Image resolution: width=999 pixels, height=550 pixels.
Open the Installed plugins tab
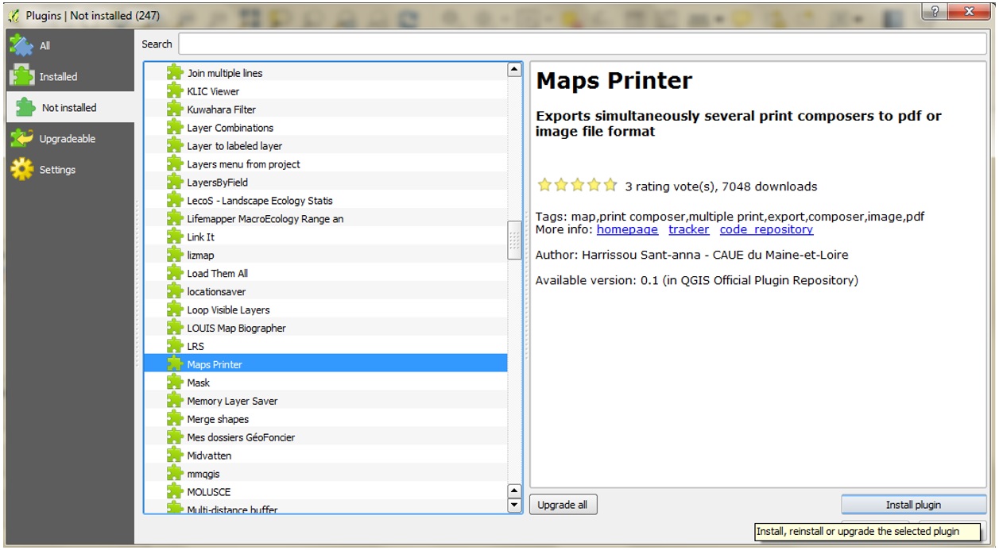pyautogui.click(x=58, y=77)
